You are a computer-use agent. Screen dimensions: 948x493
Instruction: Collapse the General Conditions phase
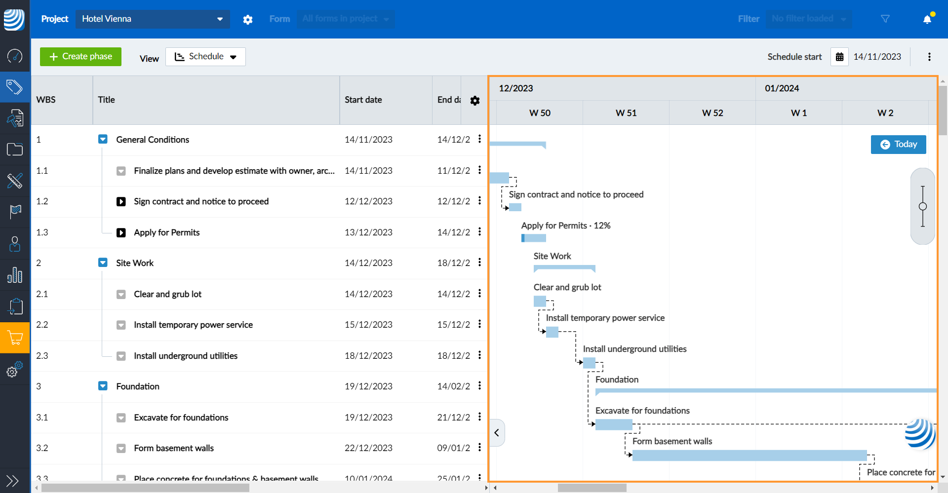[x=103, y=140]
